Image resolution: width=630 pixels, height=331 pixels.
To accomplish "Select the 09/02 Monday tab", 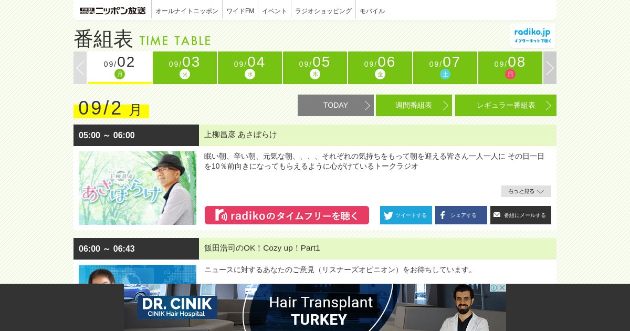I will pyautogui.click(x=120, y=68).
